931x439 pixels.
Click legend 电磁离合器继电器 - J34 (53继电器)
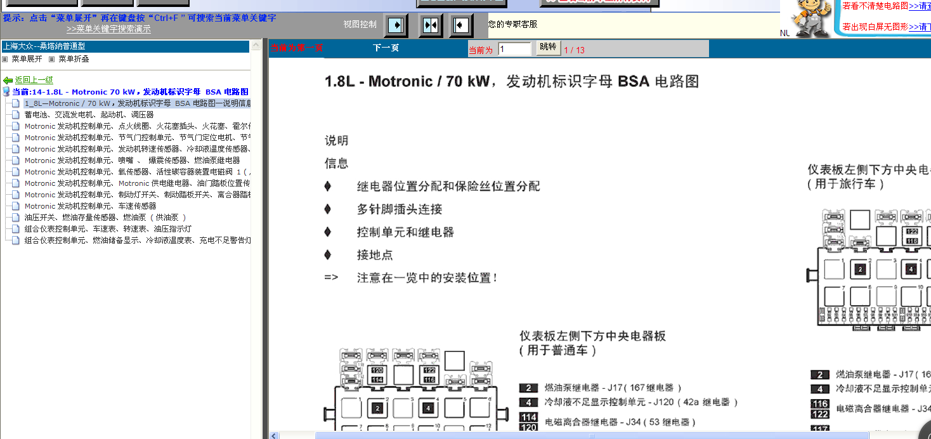[x=620, y=422]
